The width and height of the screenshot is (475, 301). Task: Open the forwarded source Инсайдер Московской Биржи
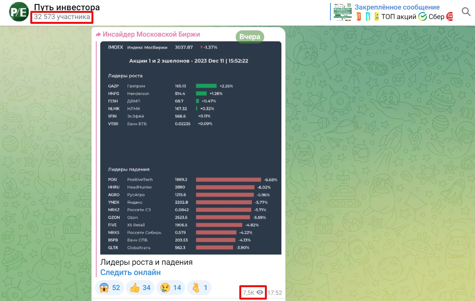click(x=151, y=34)
